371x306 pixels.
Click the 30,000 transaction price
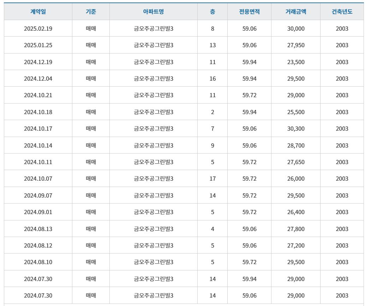(x=296, y=29)
